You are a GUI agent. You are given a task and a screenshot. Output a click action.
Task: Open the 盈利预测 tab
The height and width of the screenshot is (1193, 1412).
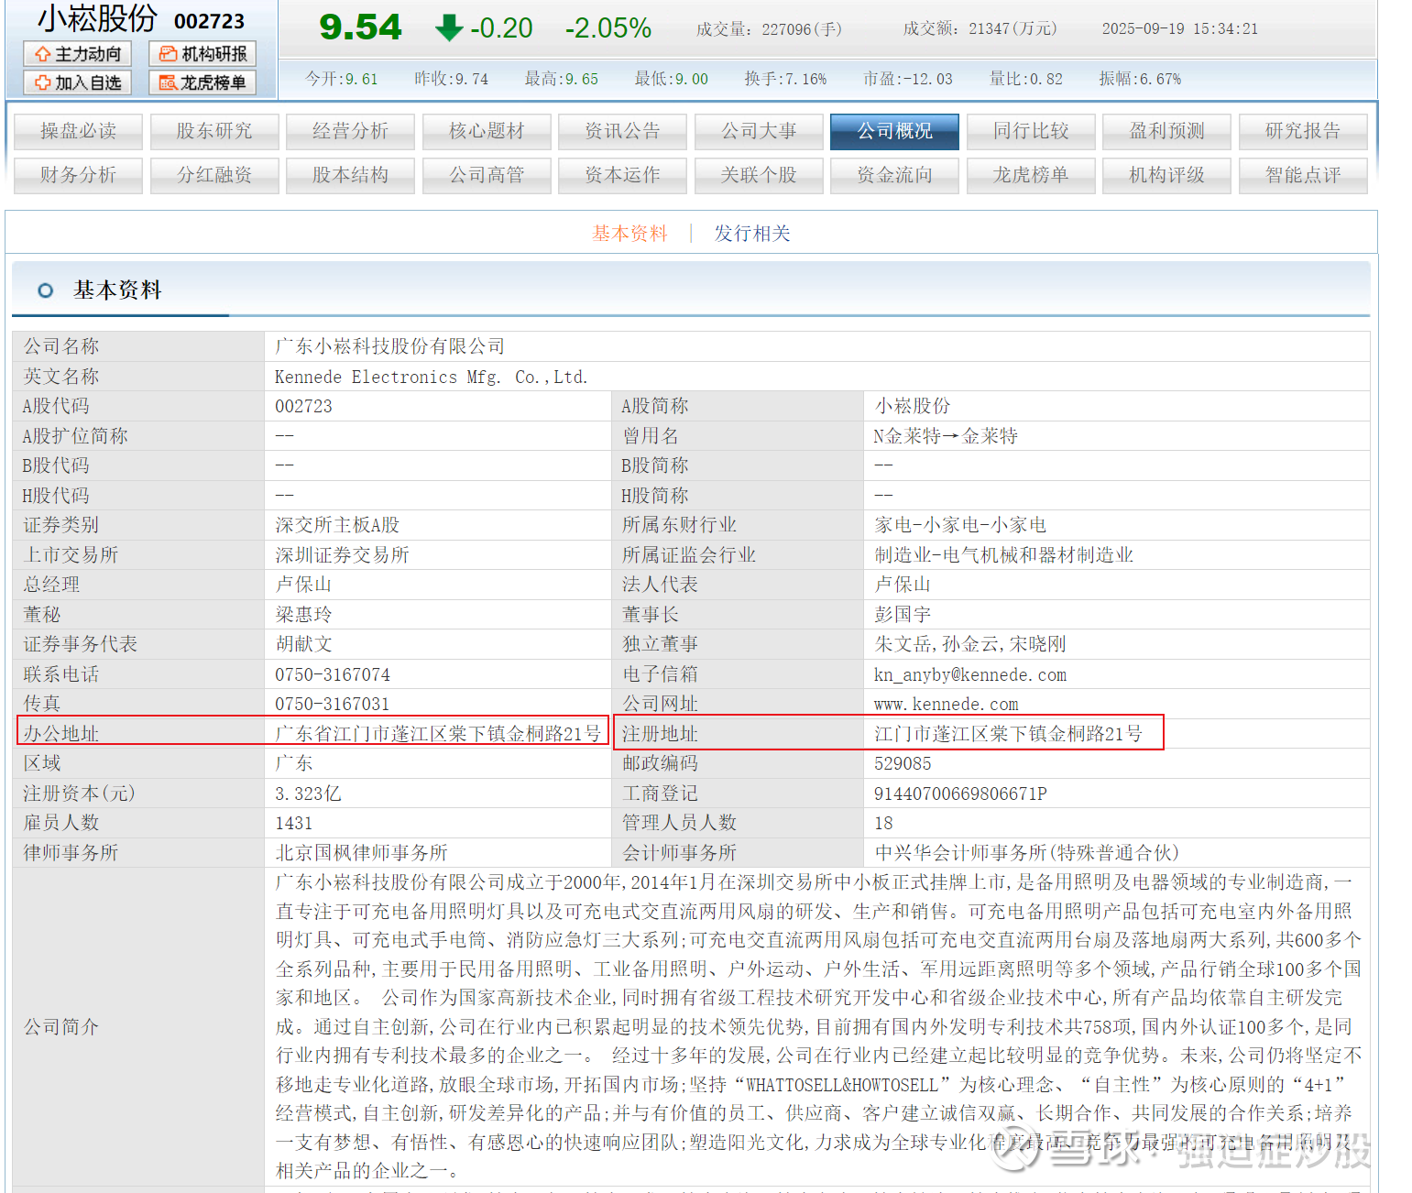pyautogui.click(x=1166, y=131)
